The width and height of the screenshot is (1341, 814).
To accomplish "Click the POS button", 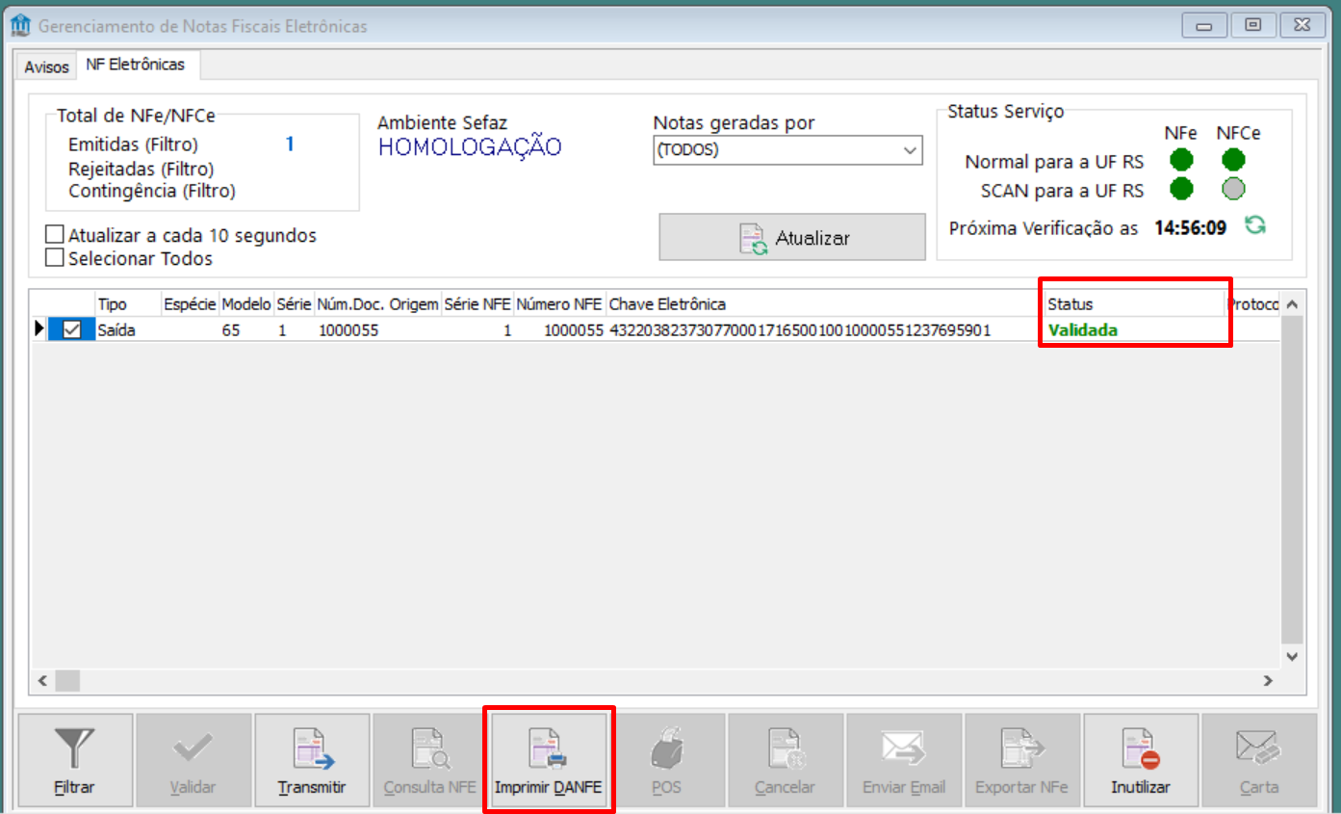I will pos(666,759).
